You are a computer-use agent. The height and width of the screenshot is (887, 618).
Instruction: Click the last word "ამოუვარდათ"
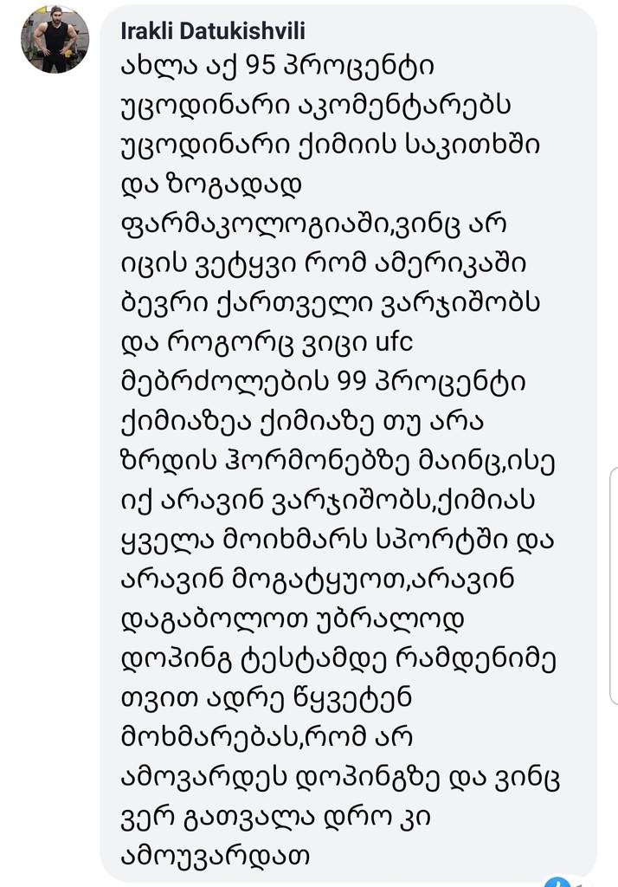click(216, 856)
